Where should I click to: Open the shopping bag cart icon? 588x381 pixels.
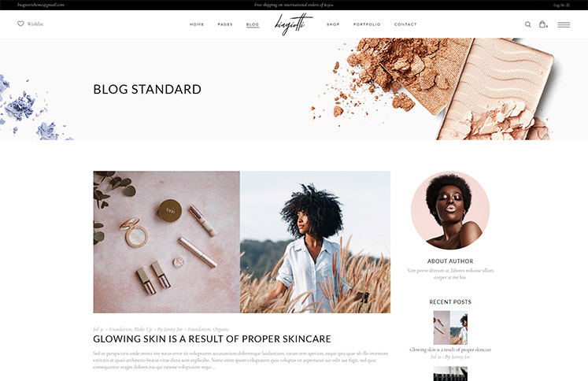[542, 24]
